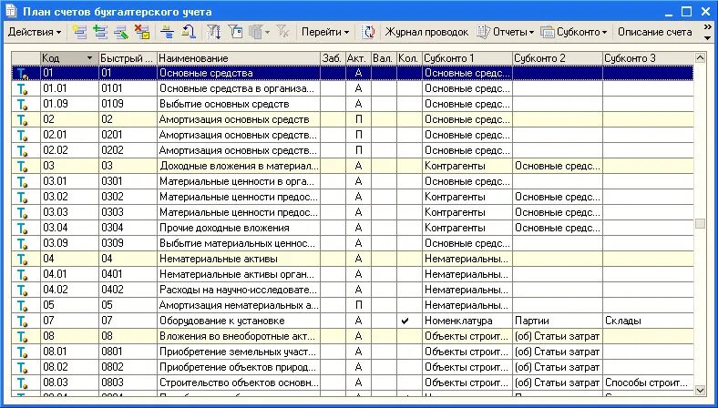
Task: Click the Filter by current value icon
Action: tap(235, 32)
